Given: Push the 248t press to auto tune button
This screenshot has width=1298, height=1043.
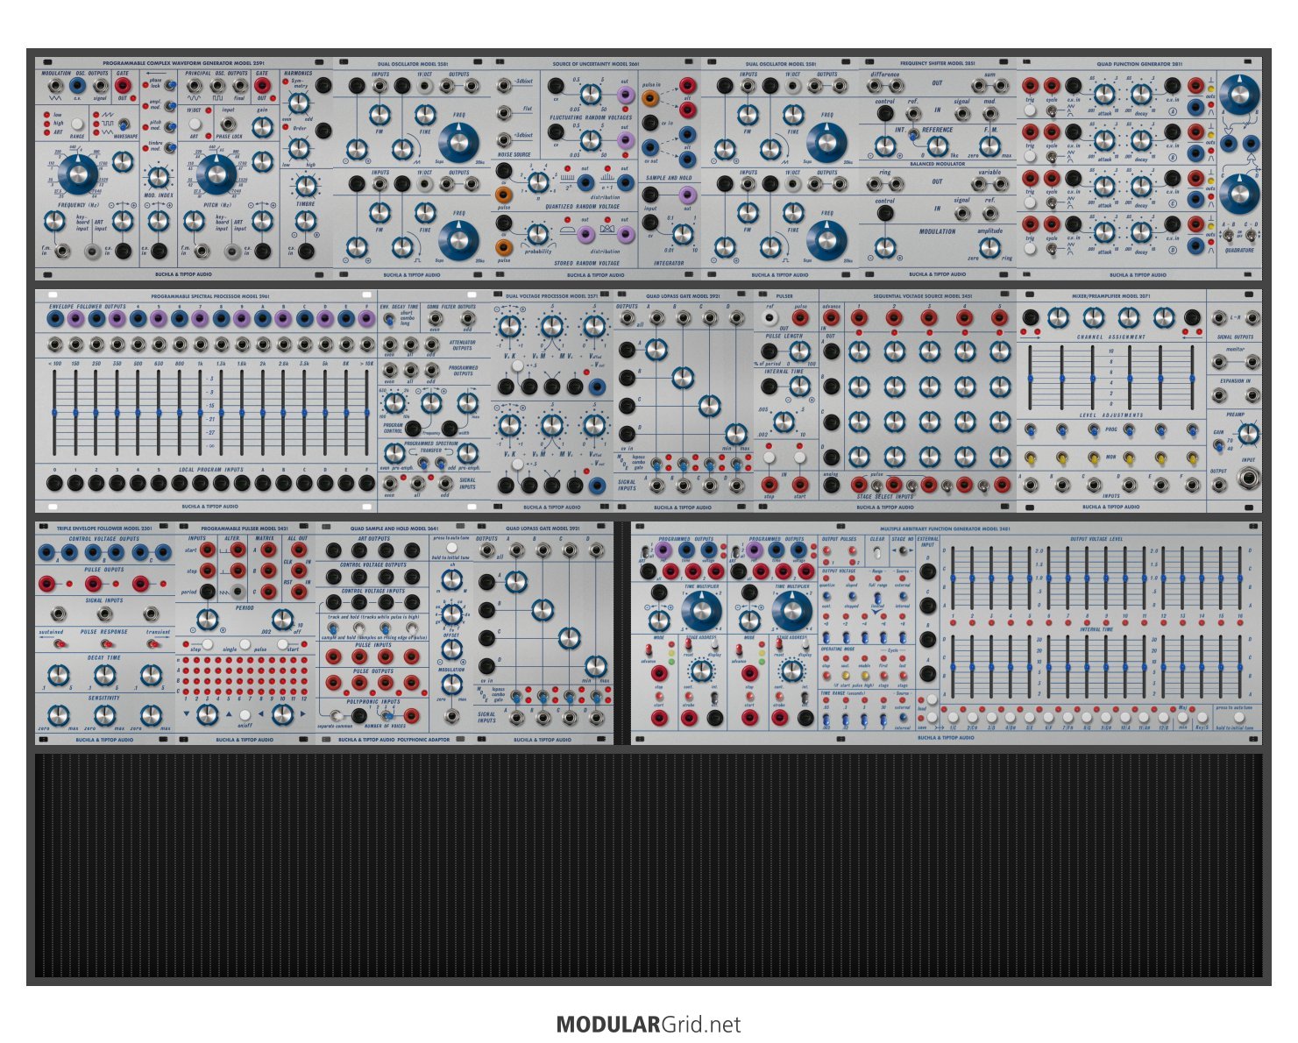Looking at the screenshot, I should tap(1239, 717).
